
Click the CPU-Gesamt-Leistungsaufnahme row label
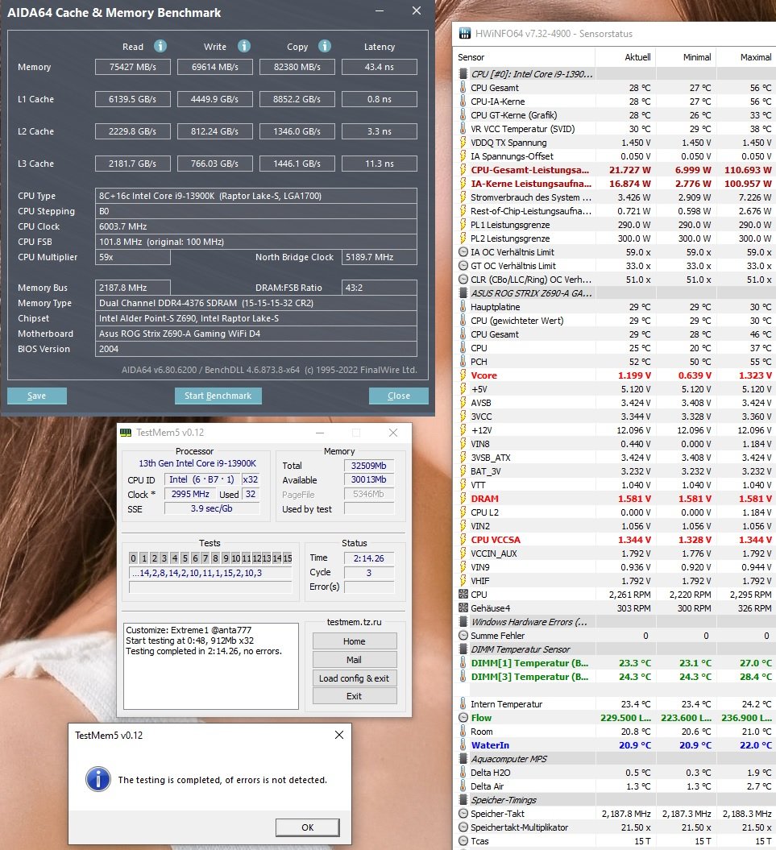coord(529,170)
